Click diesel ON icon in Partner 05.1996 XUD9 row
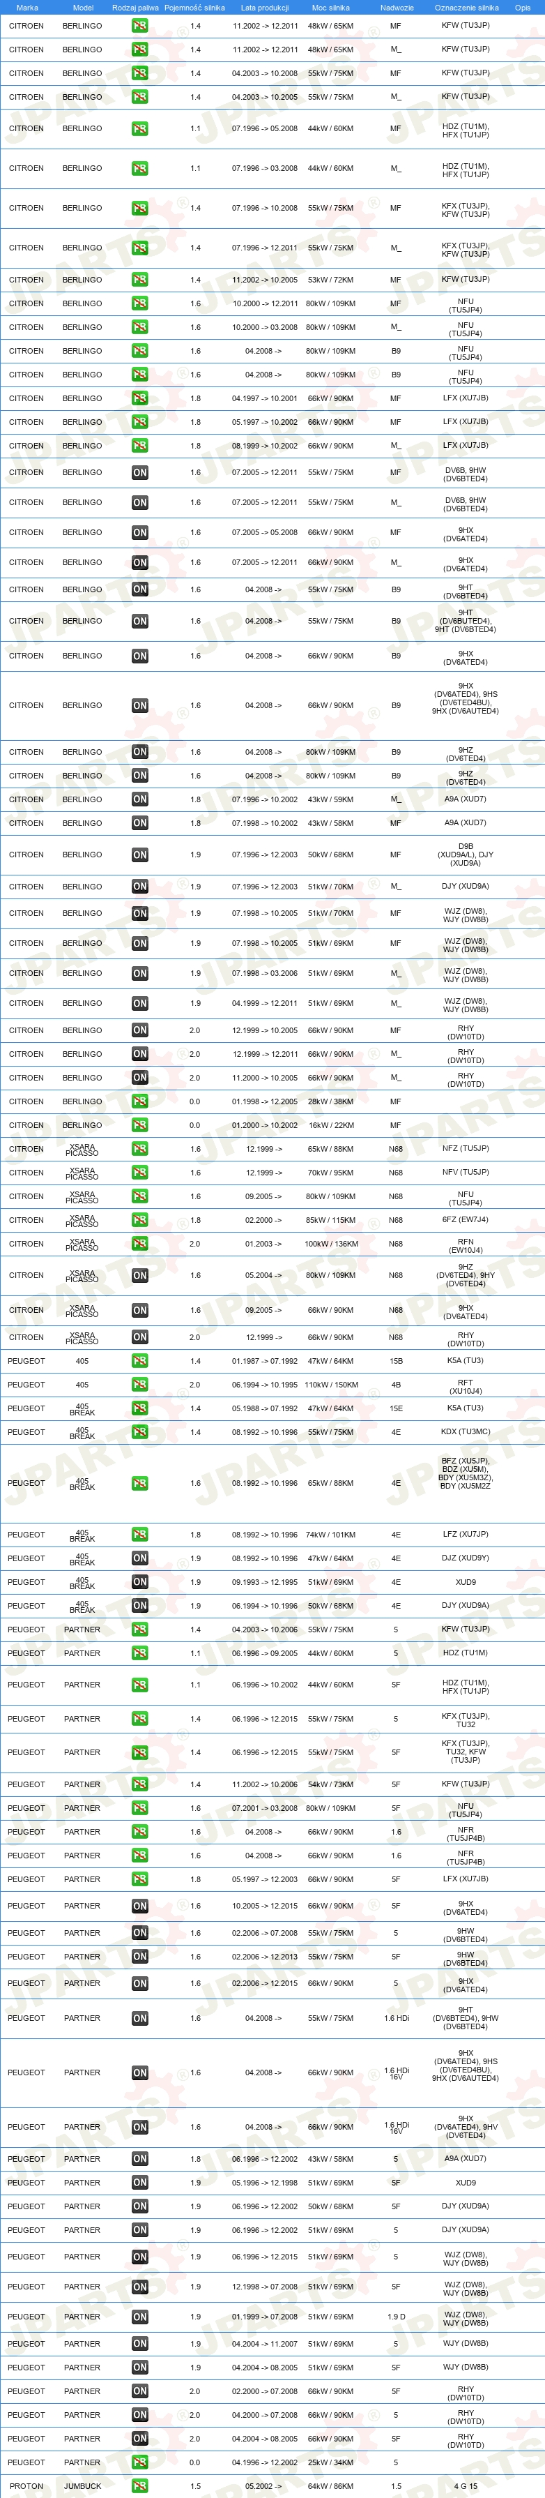Image resolution: width=545 pixels, height=2498 pixels. click(x=140, y=2183)
